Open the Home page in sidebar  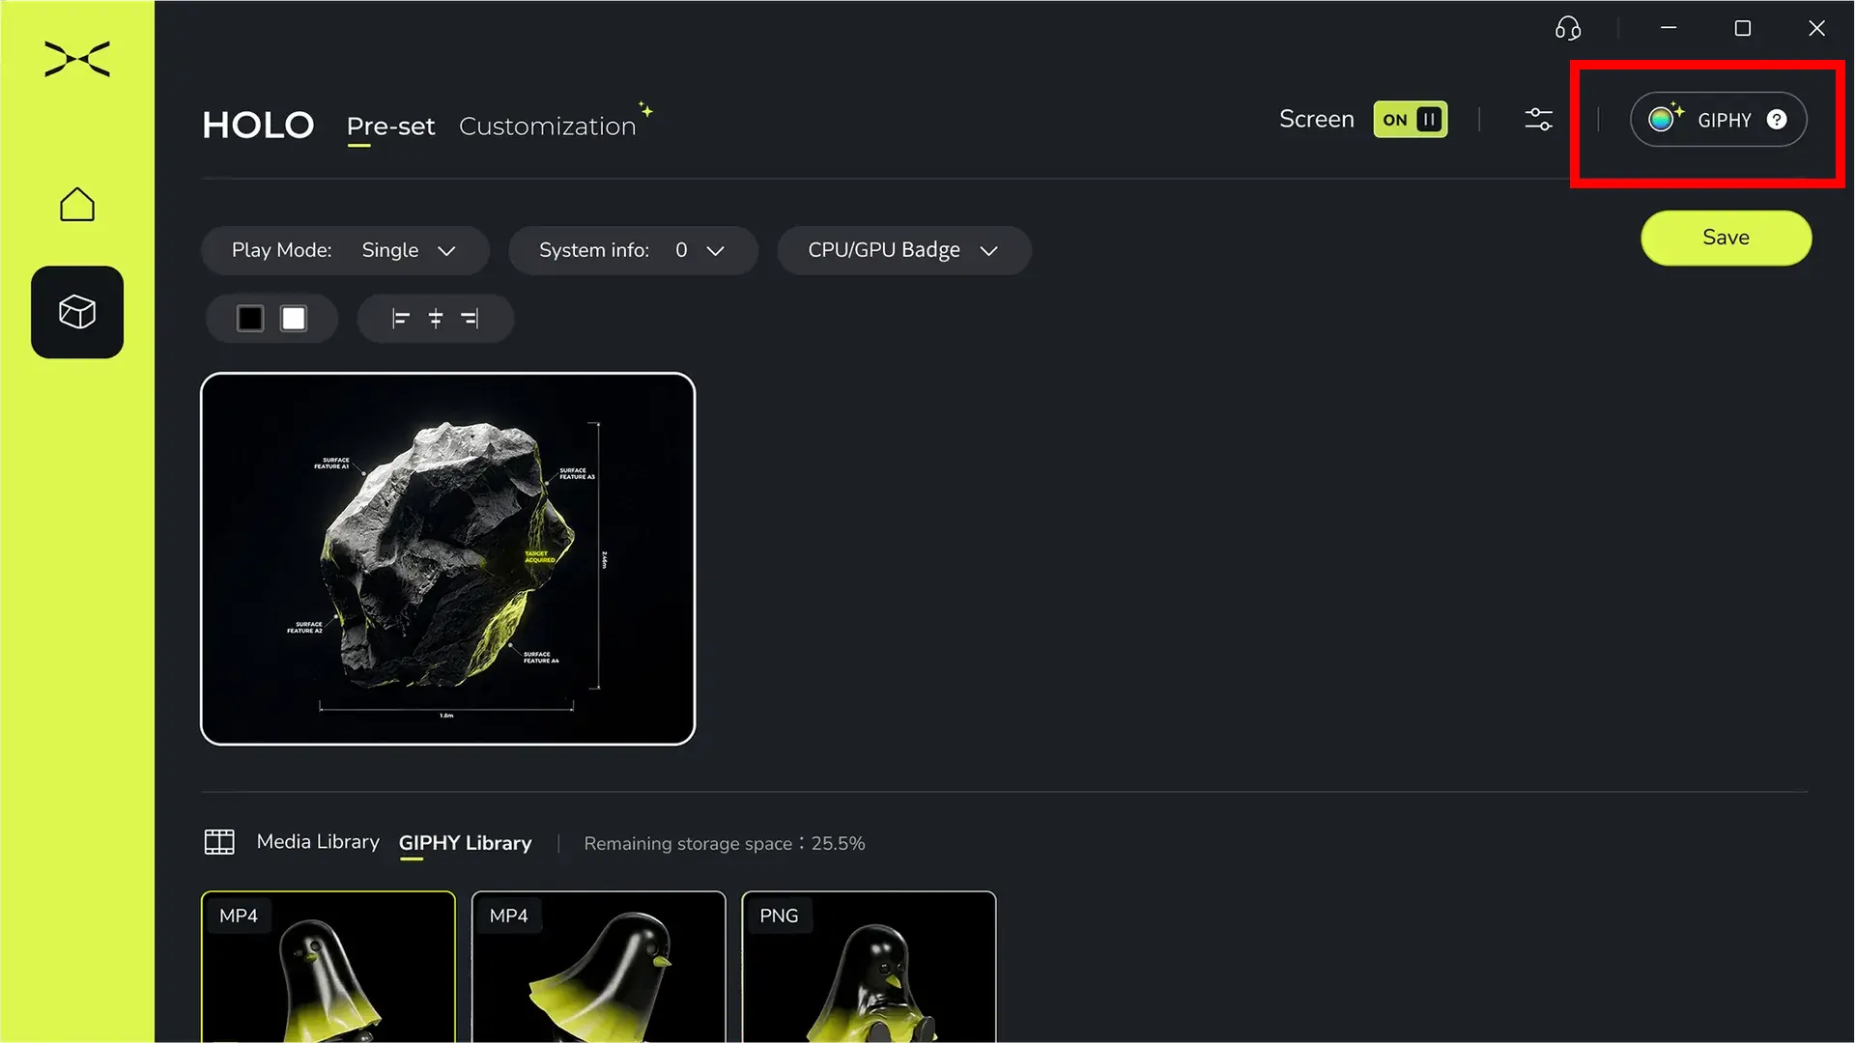[x=77, y=205]
